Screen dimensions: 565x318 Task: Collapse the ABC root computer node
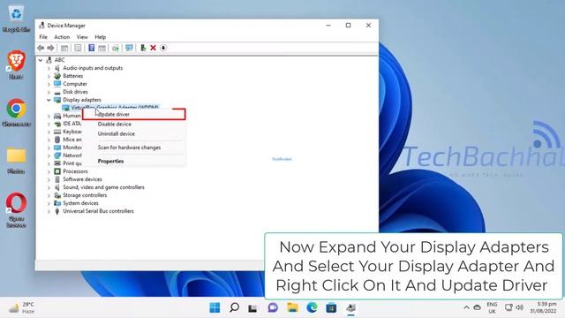41,60
